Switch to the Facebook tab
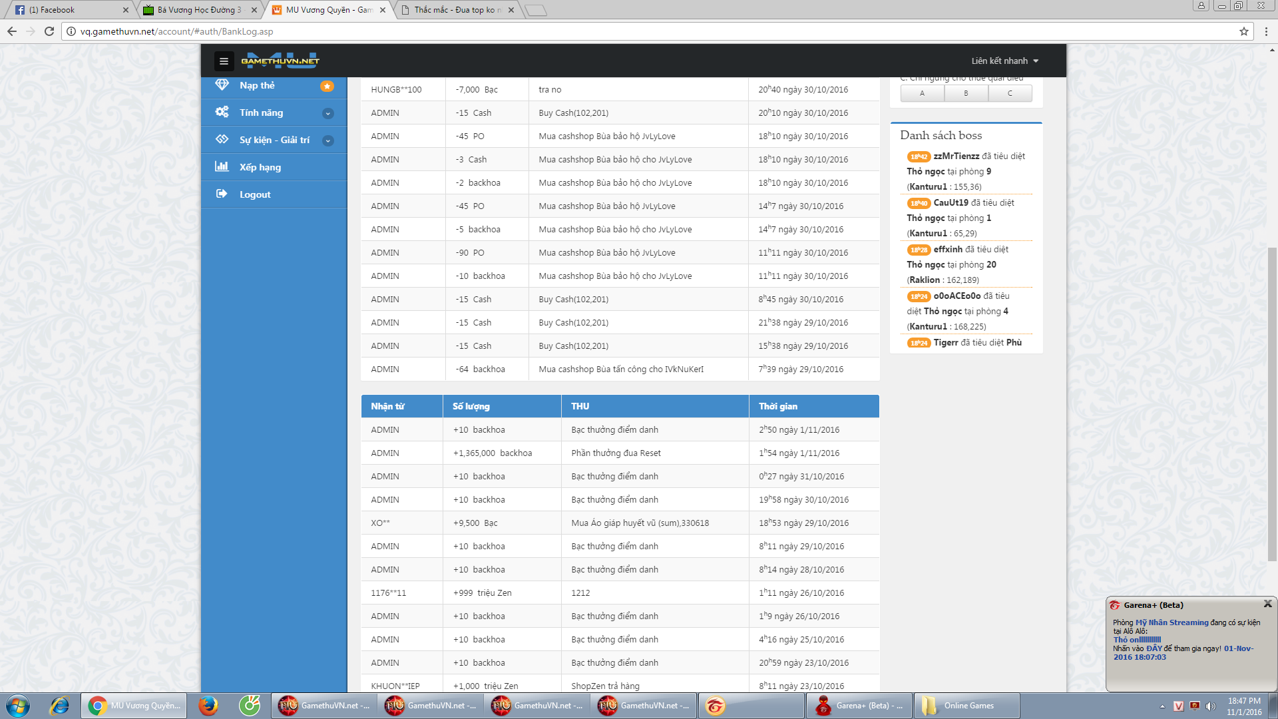The width and height of the screenshot is (1278, 719). (x=67, y=10)
